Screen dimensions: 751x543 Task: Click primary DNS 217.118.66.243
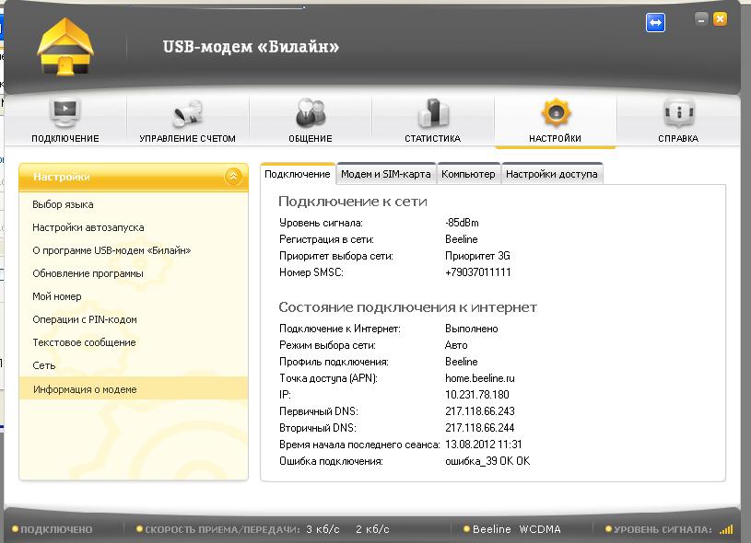[x=480, y=411]
